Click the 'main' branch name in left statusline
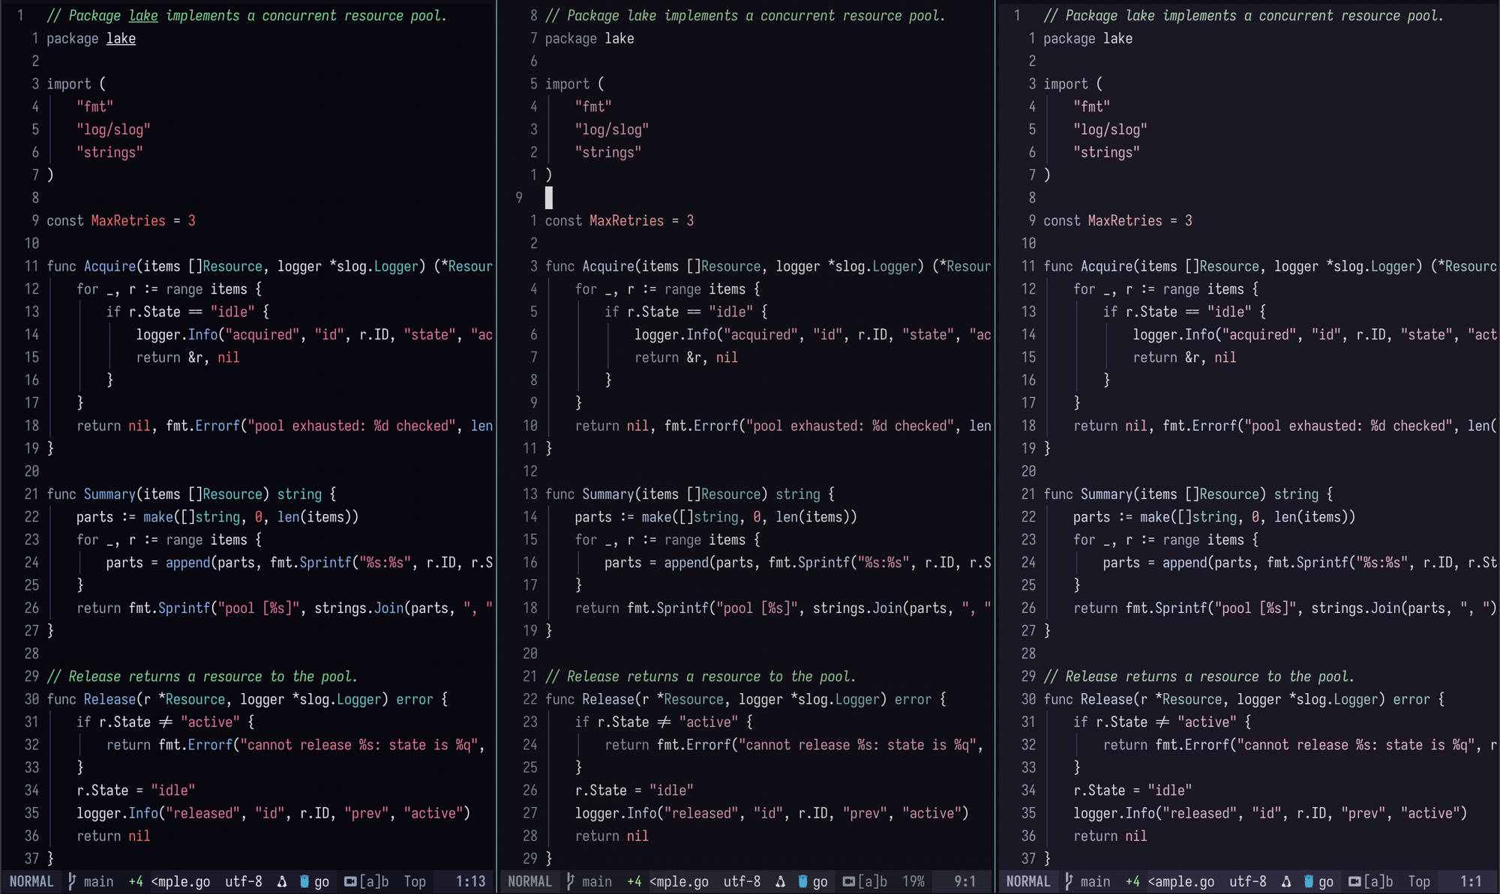This screenshot has width=1500, height=894. click(98, 881)
